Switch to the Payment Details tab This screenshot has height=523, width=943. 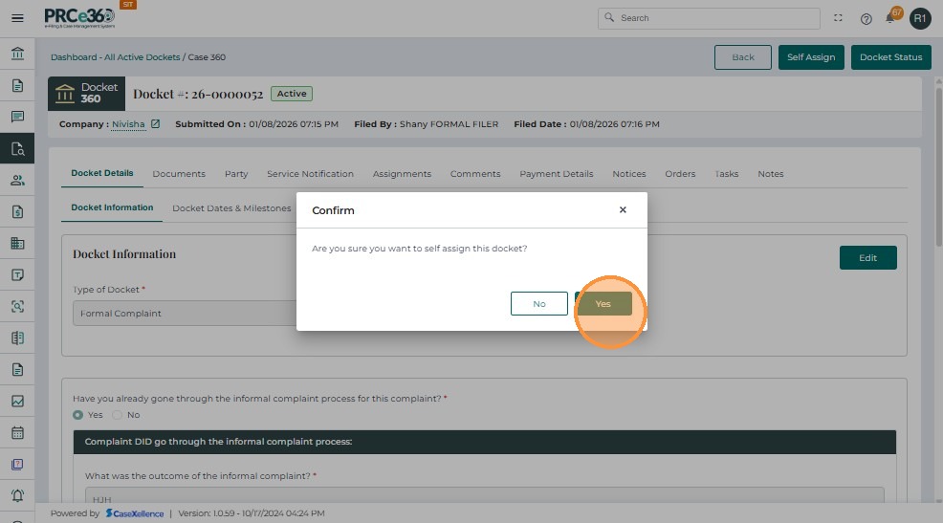pyautogui.click(x=556, y=174)
